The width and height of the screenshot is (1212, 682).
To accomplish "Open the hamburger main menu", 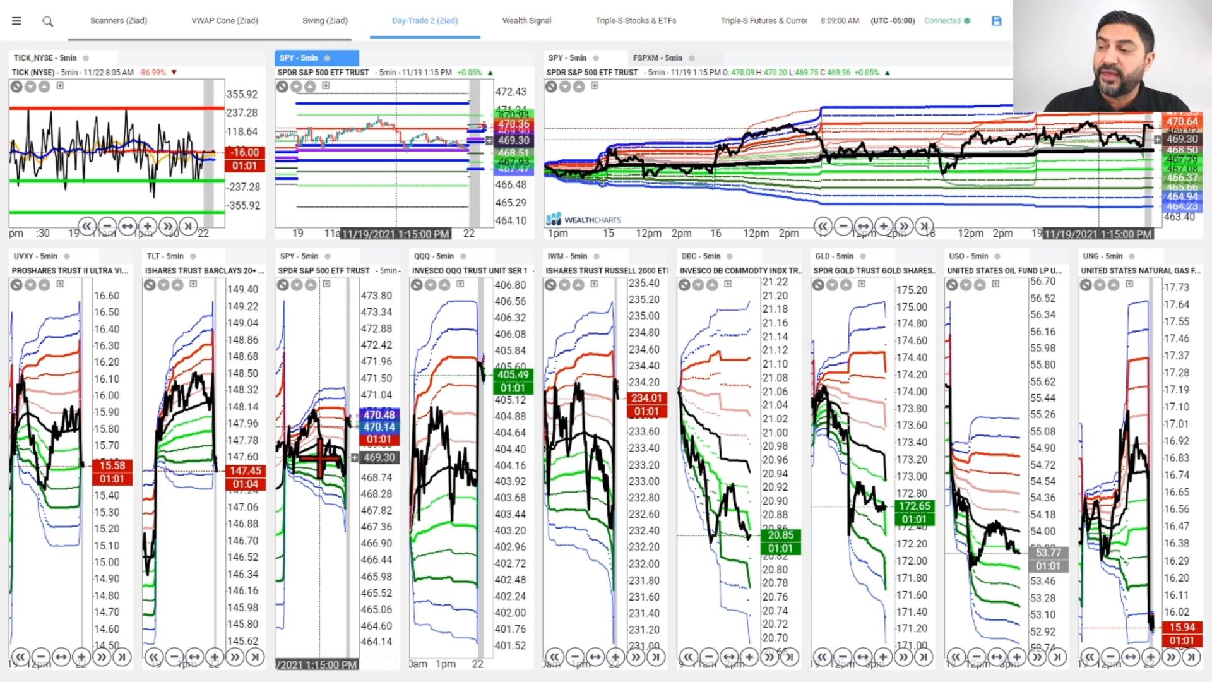I will pyautogui.click(x=16, y=21).
